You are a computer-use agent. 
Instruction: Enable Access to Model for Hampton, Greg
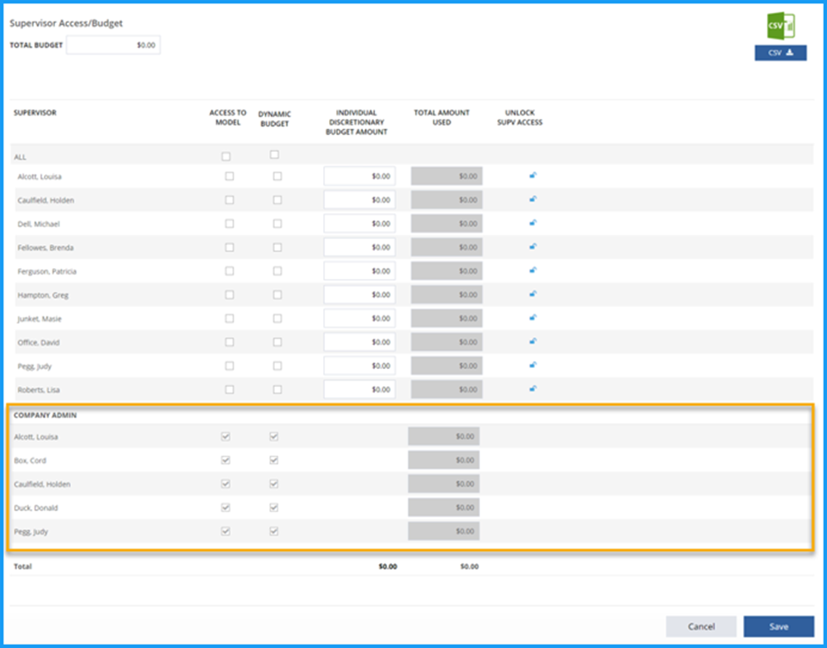[229, 294]
